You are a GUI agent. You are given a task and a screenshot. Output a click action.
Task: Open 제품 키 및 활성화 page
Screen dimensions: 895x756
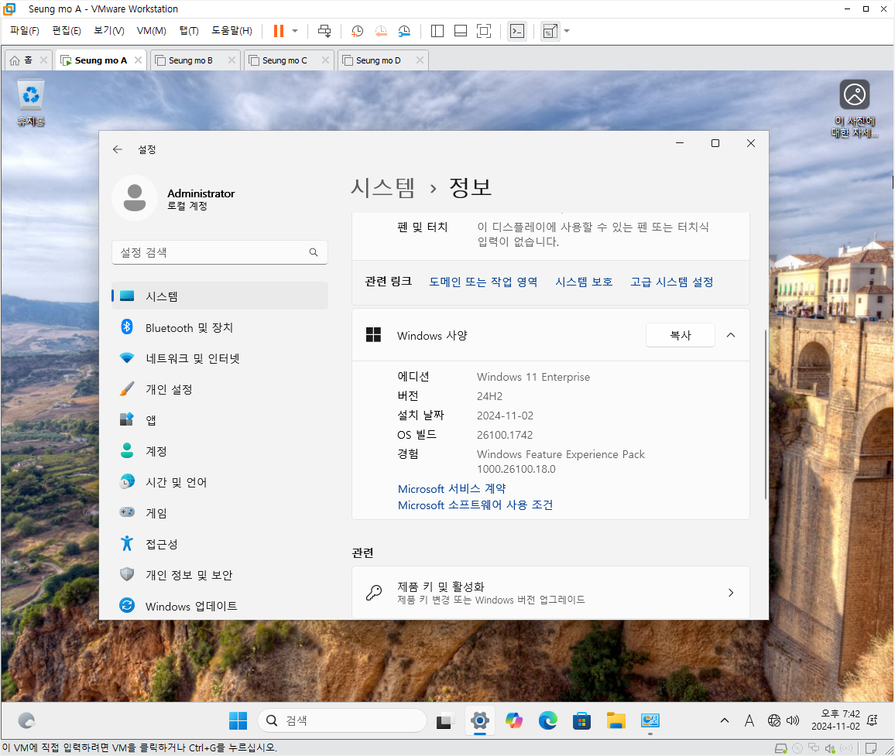coord(550,592)
